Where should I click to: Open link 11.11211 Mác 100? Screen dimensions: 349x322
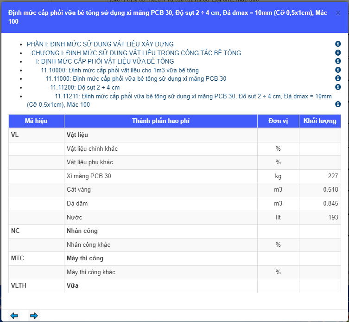click(179, 100)
